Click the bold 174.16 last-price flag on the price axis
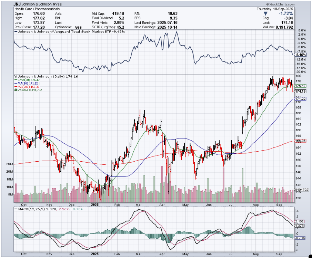Screen dimensions: 312x258 [301, 91]
